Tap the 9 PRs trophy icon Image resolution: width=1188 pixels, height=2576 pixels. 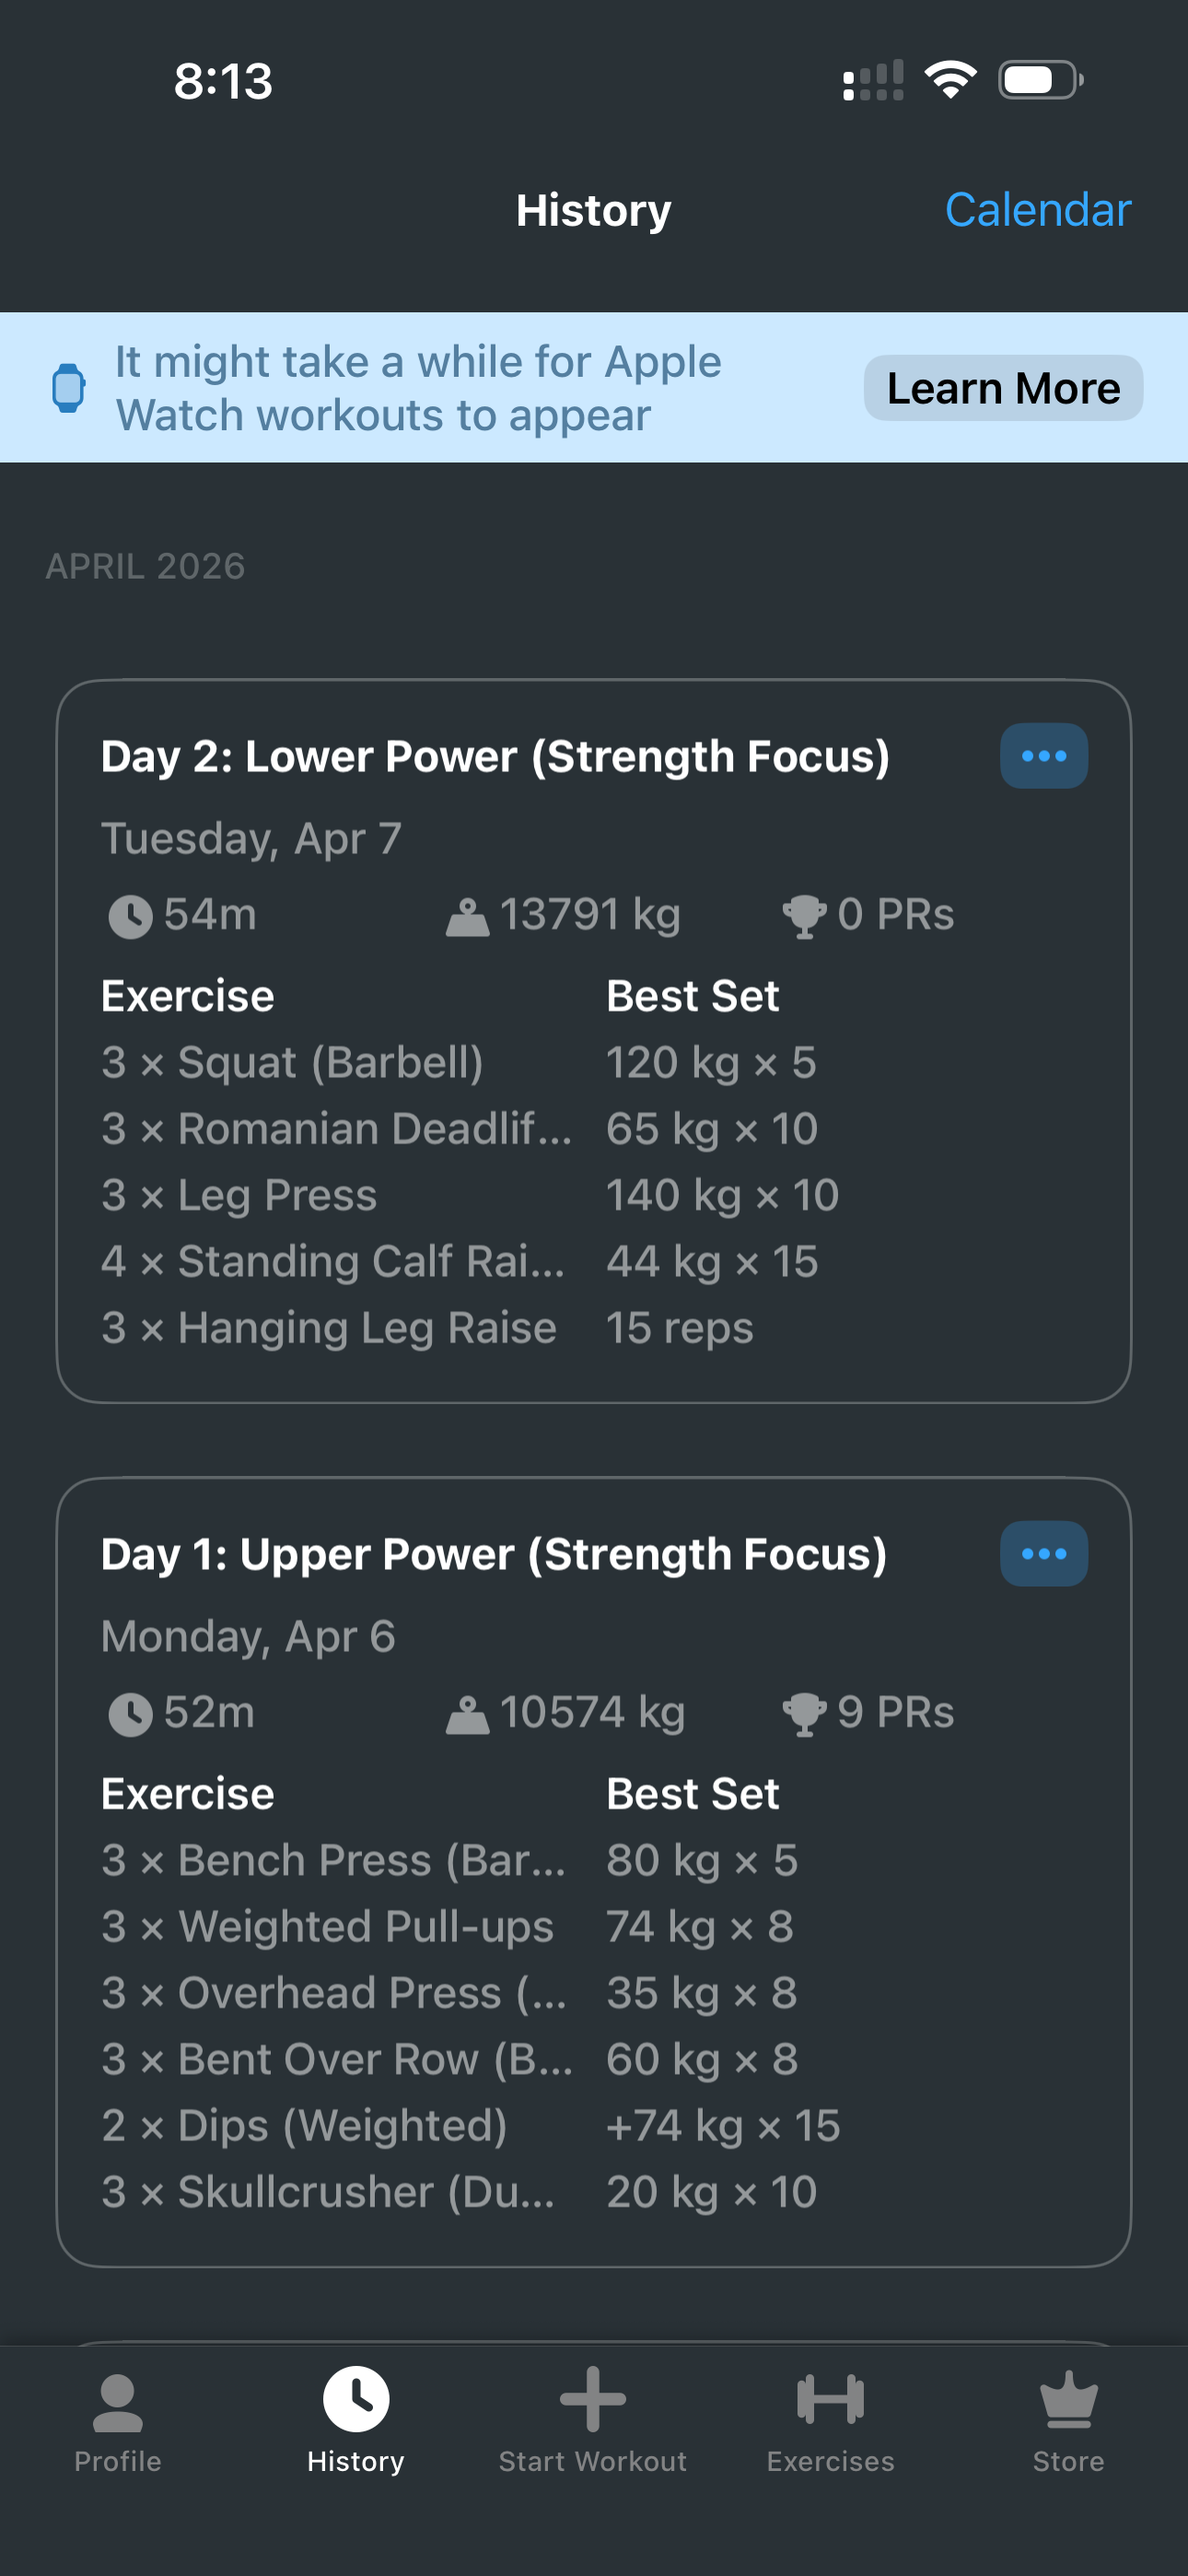(x=803, y=1714)
